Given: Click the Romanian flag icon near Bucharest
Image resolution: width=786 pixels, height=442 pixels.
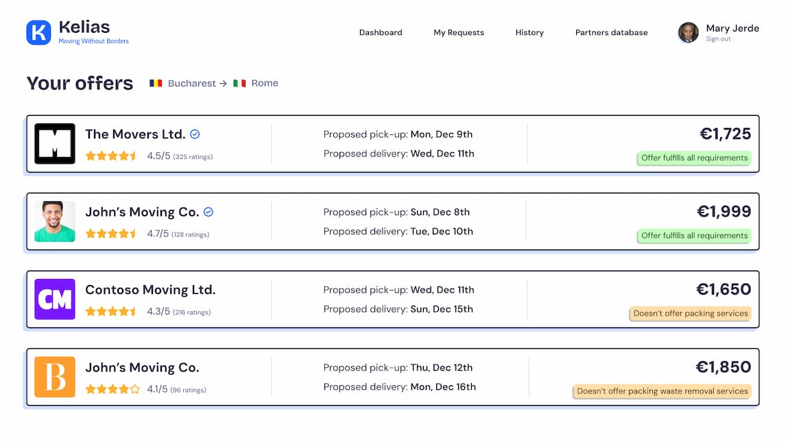Looking at the screenshot, I should click(156, 83).
